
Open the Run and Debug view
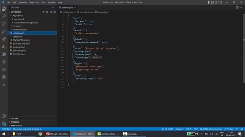(x=4, y=31)
